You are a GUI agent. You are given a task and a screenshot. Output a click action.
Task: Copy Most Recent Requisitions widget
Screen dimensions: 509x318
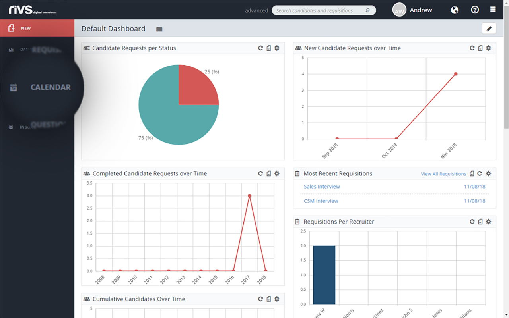click(x=472, y=173)
